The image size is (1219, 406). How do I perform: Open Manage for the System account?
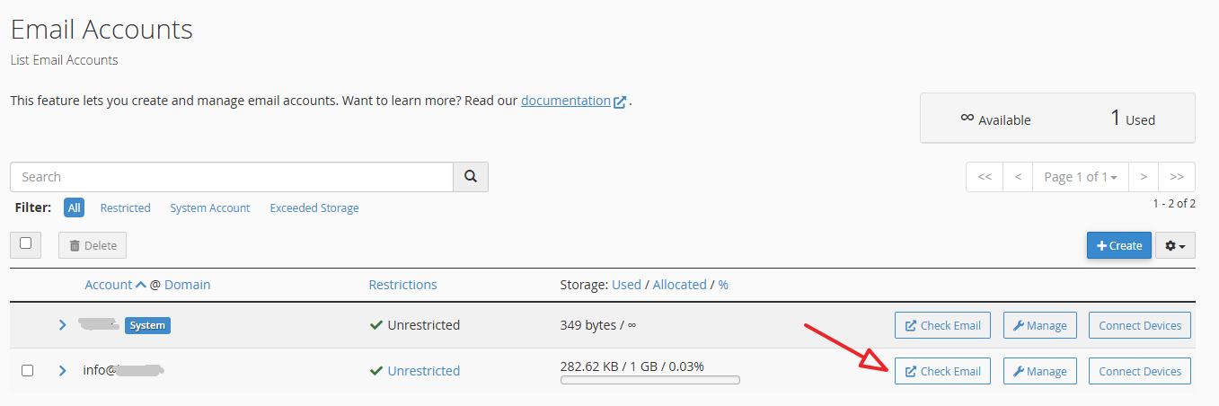click(1039, 325)
